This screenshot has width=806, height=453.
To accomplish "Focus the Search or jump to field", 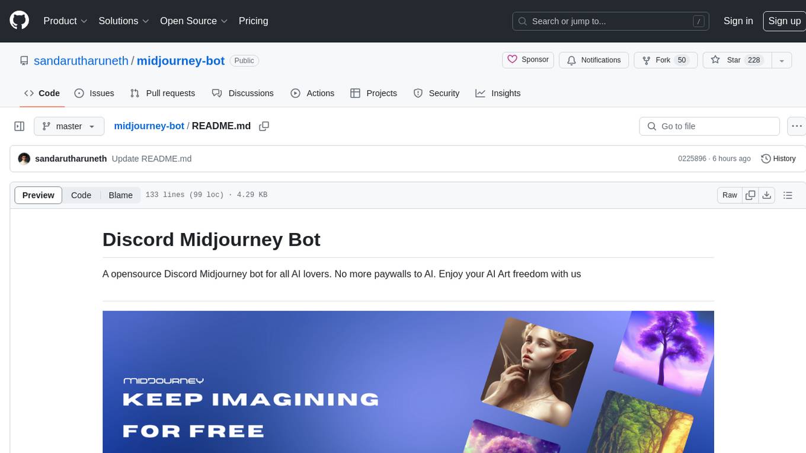I will [x=612, y=21].
